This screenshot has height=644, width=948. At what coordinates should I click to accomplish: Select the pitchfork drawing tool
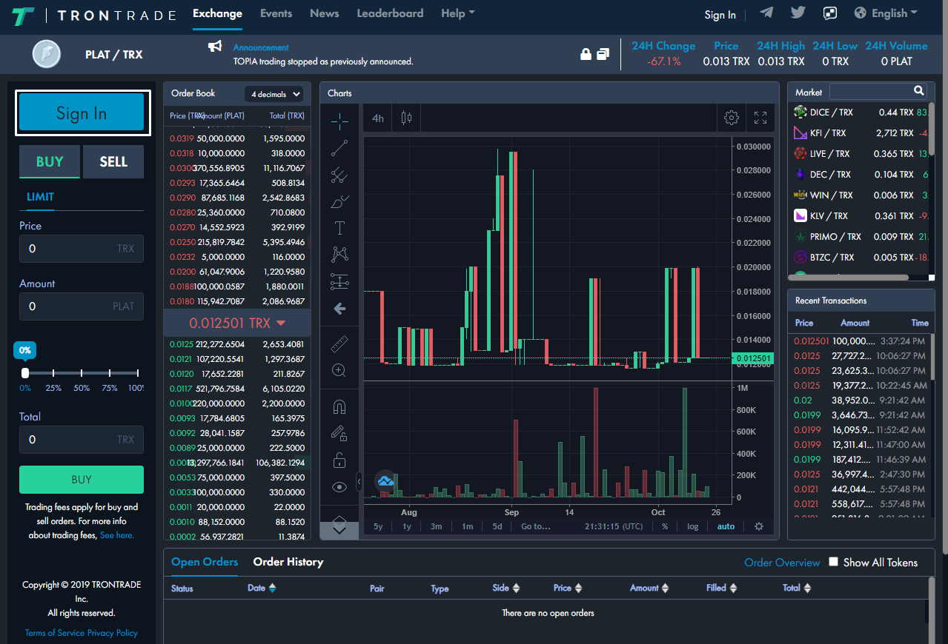coord(339,175)
